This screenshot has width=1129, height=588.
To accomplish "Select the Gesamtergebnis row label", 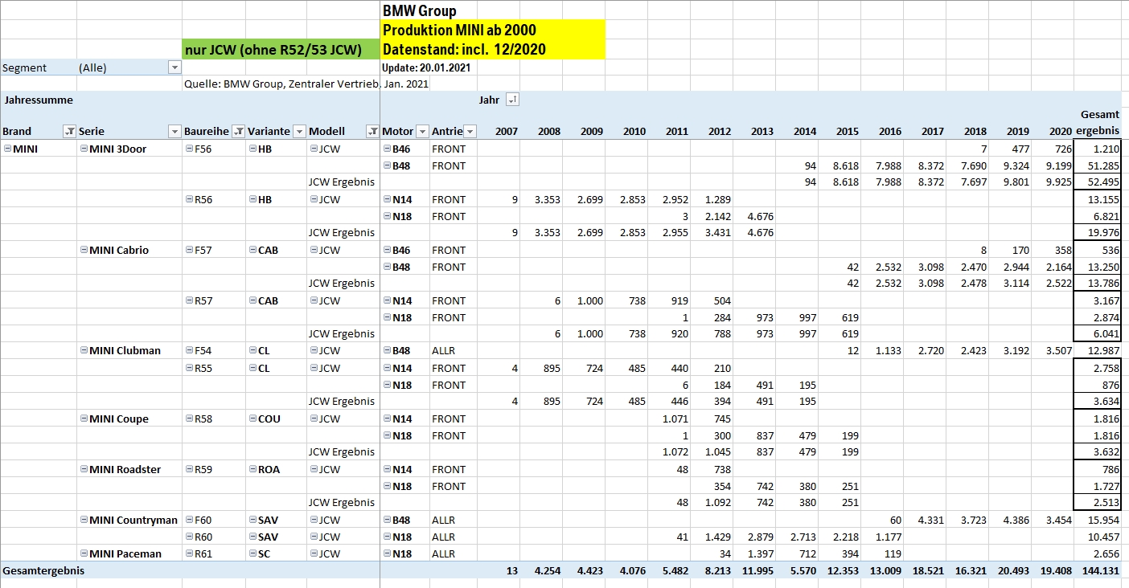I will [x=43, y=570].
